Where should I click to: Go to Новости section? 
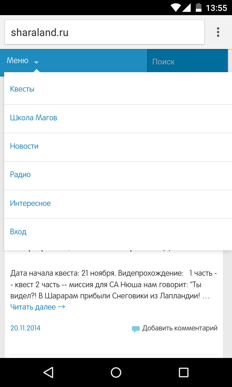point(24,146)
